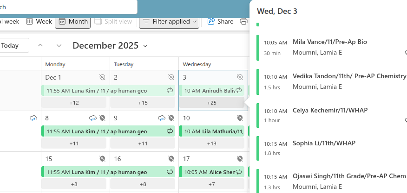Open Alice Shen event on Dec 17
407x193 pixels.
point(209,172)
